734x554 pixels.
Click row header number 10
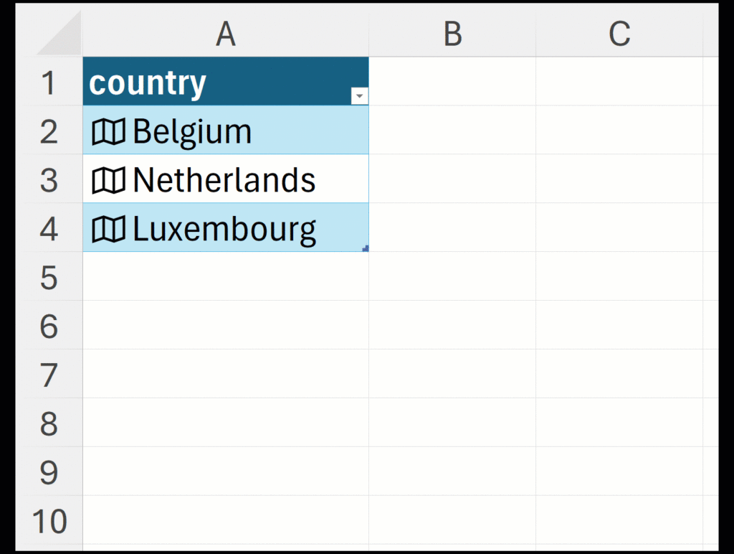tap(49, 522)
